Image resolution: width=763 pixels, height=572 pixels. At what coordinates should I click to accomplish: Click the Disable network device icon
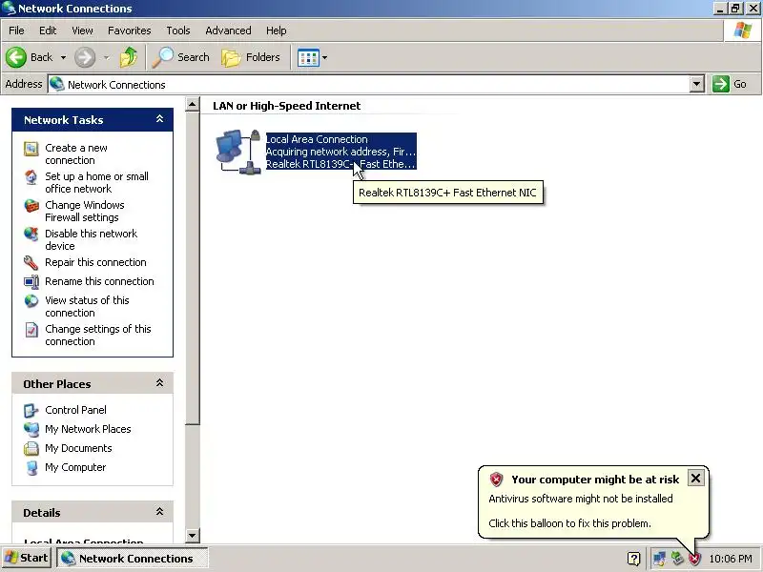31,235
